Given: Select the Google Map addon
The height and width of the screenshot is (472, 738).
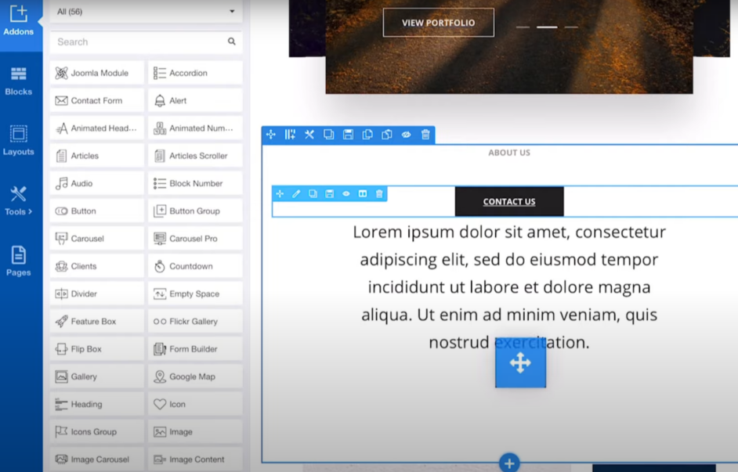Looking at the screenshot, I should coord(195,377).
